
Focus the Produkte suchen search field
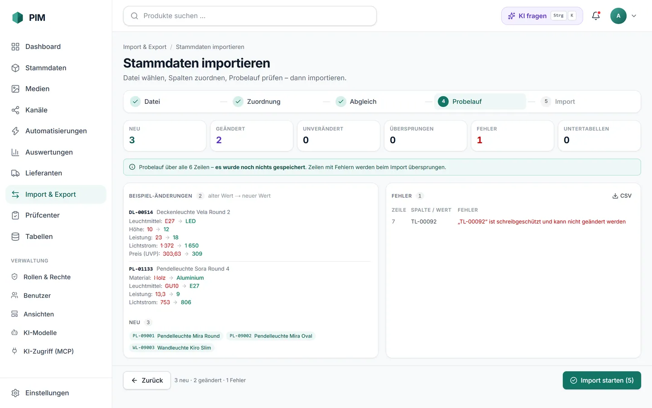pos(250,16)
